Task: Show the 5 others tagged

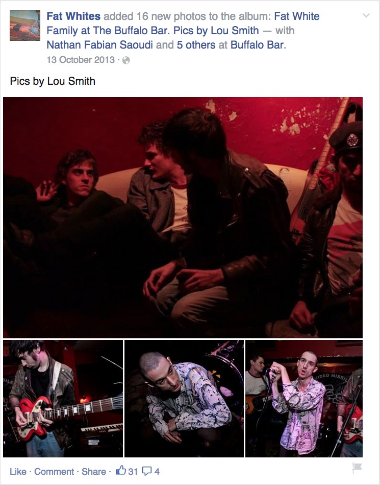Action: (x=196, y=45)
